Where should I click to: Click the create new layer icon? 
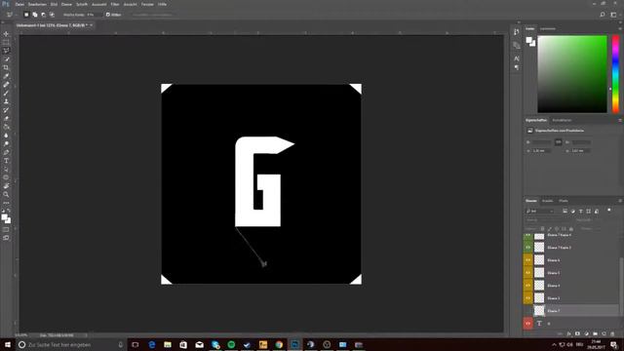pos(604,333)
